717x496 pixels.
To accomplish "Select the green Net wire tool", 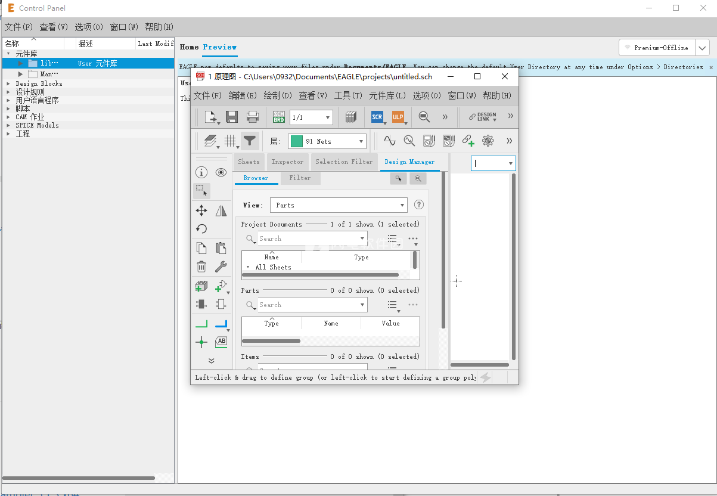I will [201, 324].
